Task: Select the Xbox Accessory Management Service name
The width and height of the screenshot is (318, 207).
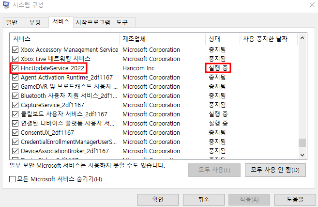Action: coord(69,50)
